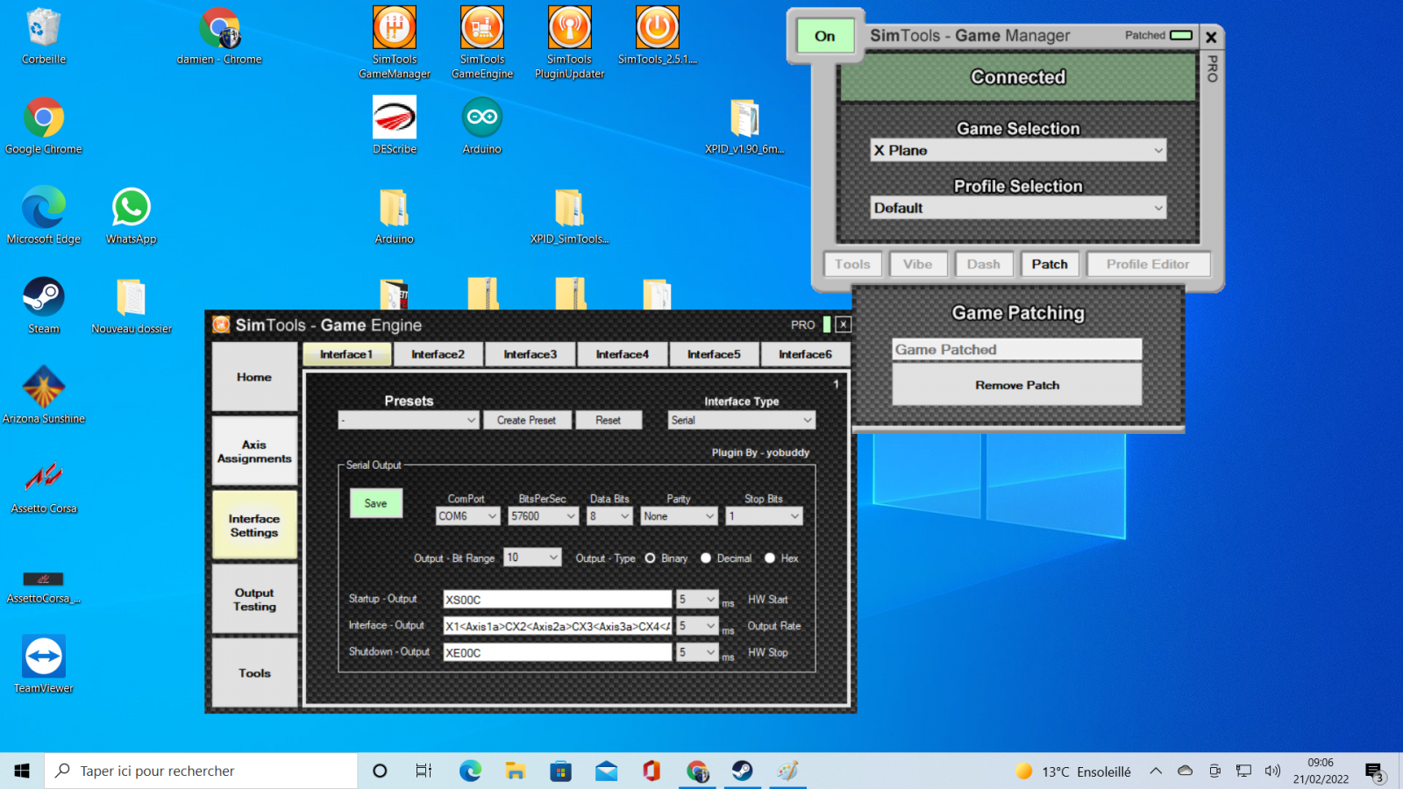Open File Explorer from taskbar
Viewport: 1403px width, 789px height.
pos(516,771)
